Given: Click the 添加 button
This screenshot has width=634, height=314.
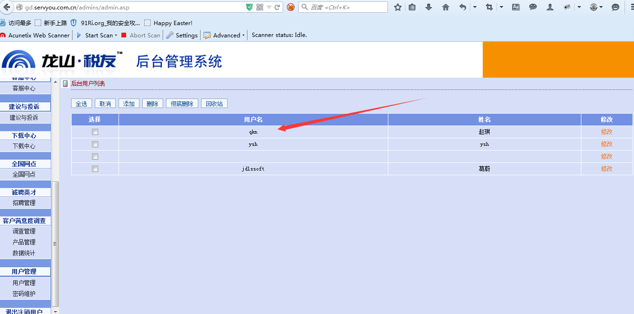Looking at the screenshot, I should pyautogui.click(x=129, y=104).
